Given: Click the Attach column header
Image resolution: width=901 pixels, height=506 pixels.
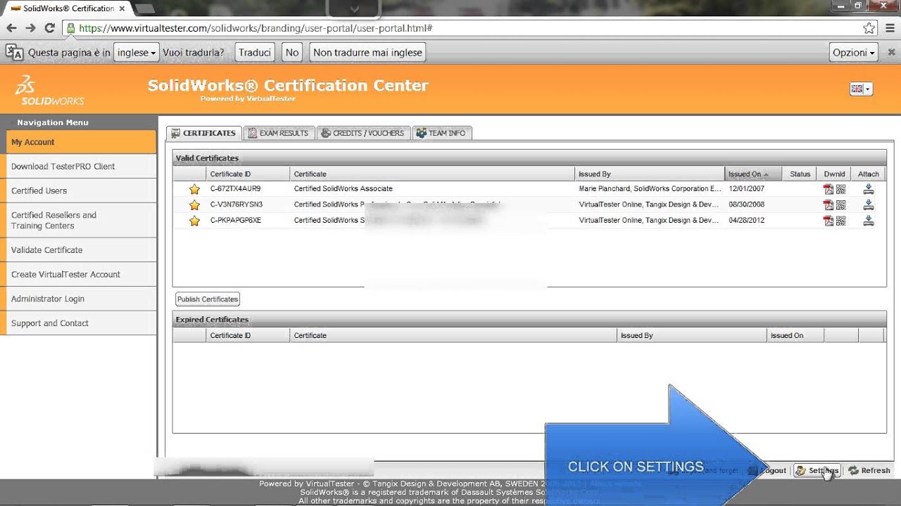Looking at the screenshot, I should (x=869, y=174).
